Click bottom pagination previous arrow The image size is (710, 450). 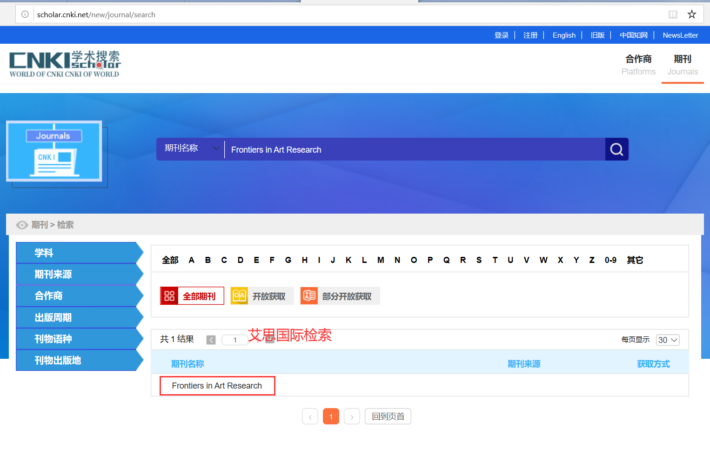[x=310, y=416]
